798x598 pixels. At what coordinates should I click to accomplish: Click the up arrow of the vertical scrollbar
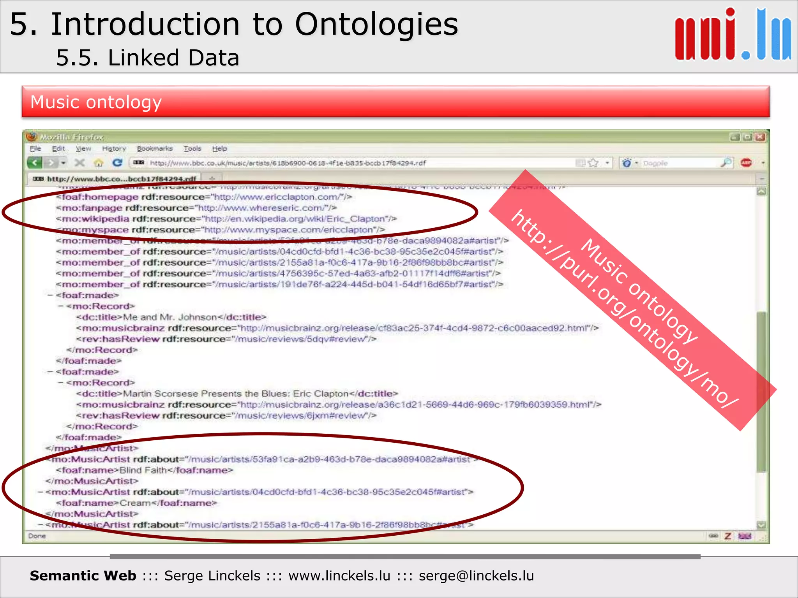(x=761, y=191)
